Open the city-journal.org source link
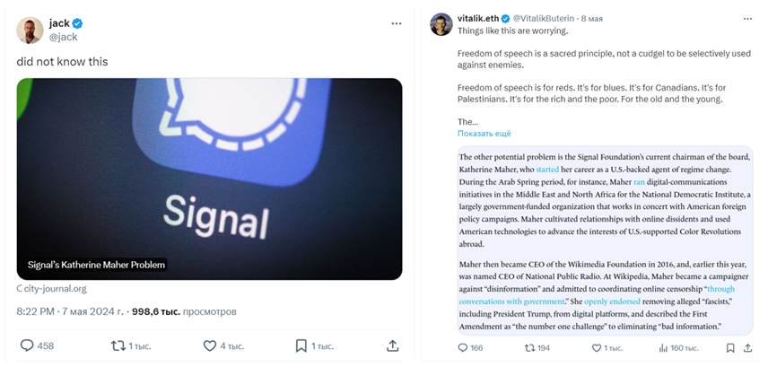Screen dimensions: 768x367 tap(57, 289)
